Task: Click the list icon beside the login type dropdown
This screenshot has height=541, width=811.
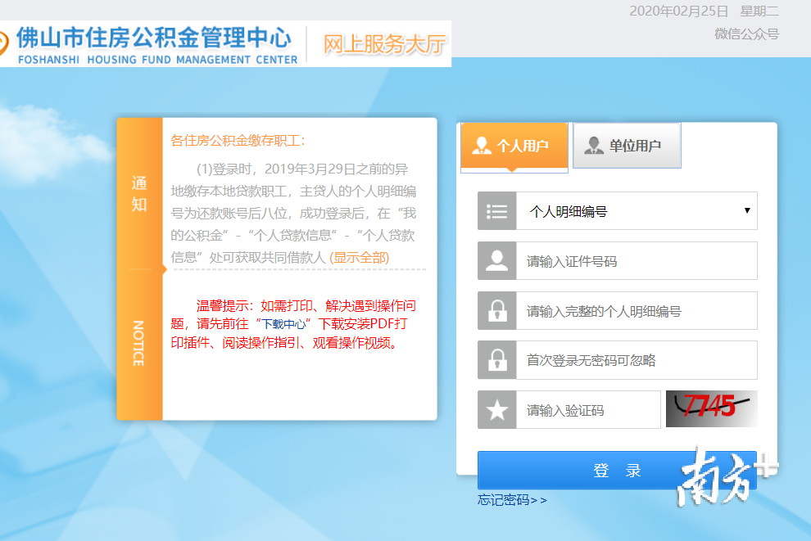Action: pyautogui.click(x=497, y=211)
